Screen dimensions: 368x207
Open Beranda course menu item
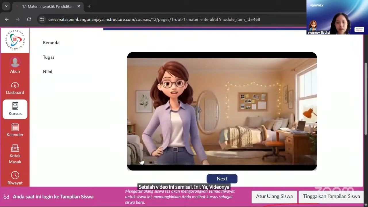click(x=51, y=43)
